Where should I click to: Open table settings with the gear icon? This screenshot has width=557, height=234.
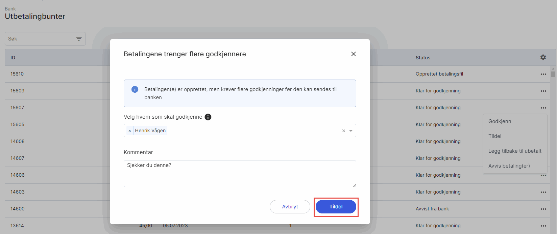click(x=543, y=57)
